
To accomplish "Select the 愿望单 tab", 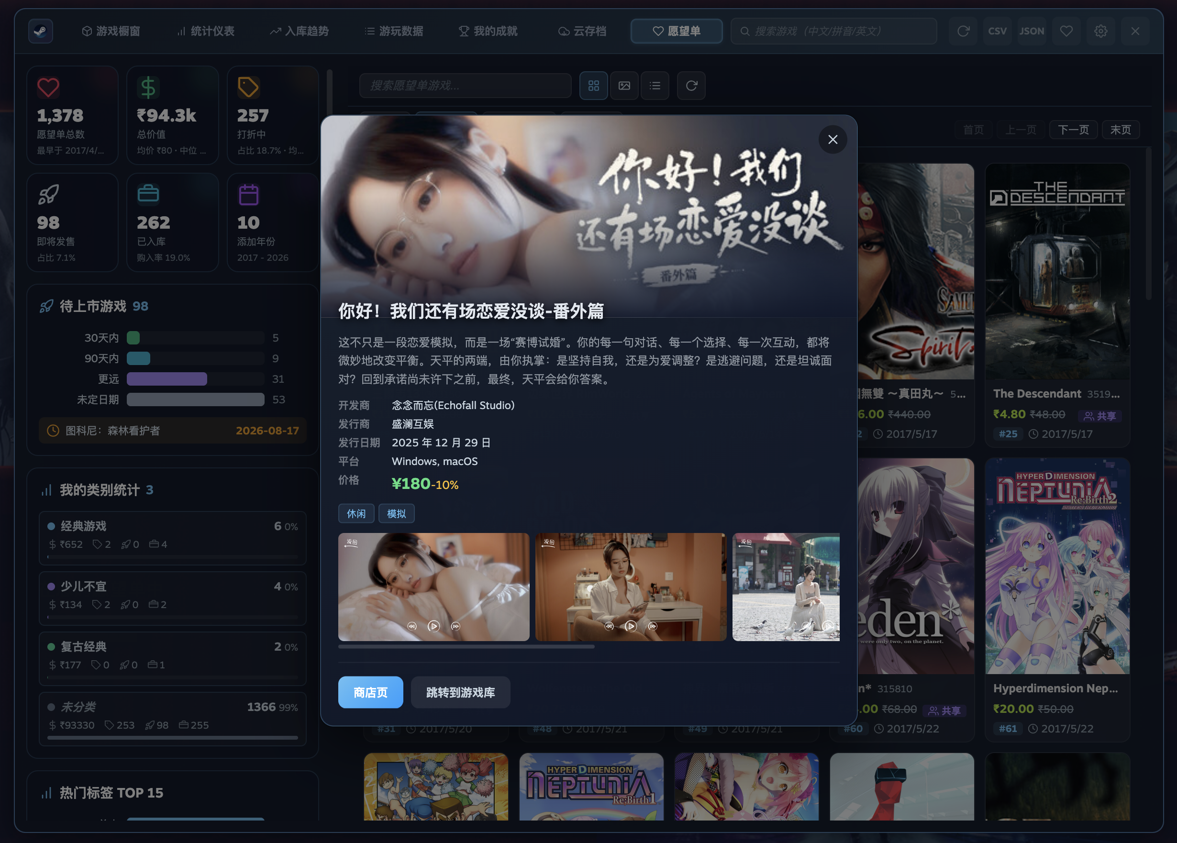I will (677, 31).
